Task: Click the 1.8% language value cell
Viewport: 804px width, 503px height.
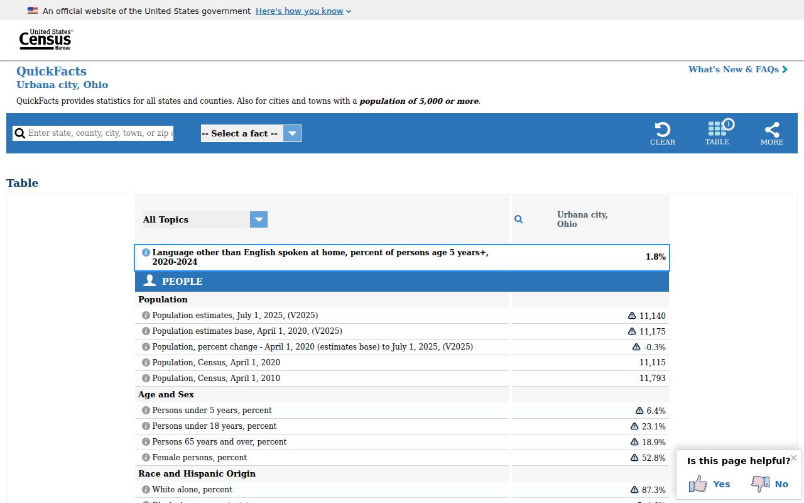Action: [x=655, y=257]
